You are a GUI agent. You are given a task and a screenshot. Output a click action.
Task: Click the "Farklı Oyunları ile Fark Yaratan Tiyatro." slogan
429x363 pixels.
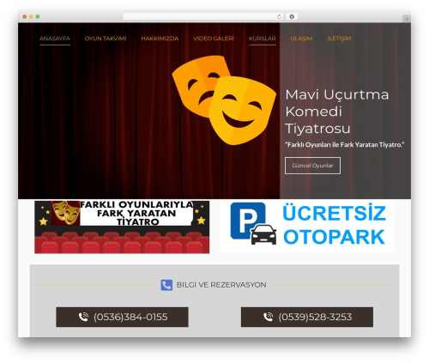345,145
